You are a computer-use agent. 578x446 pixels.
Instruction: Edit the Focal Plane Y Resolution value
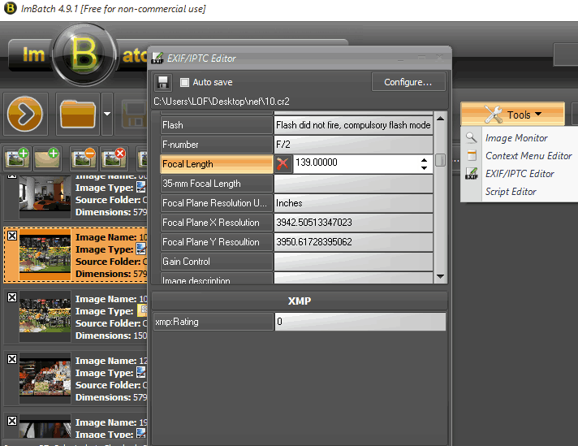353,242
